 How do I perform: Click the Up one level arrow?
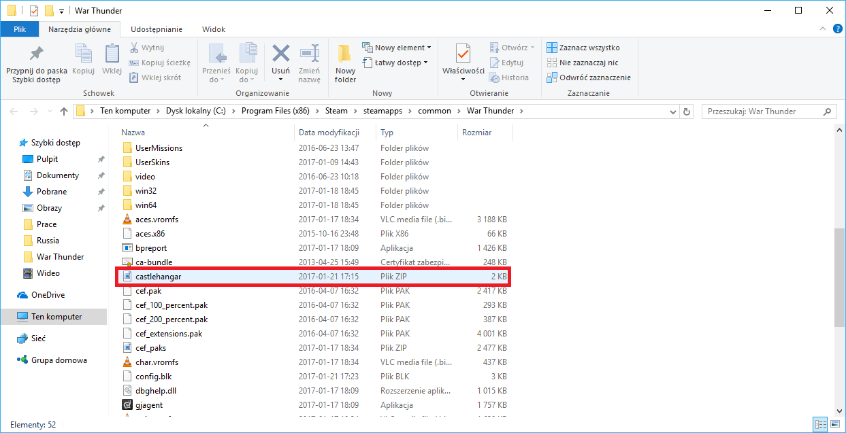point(64,111)
